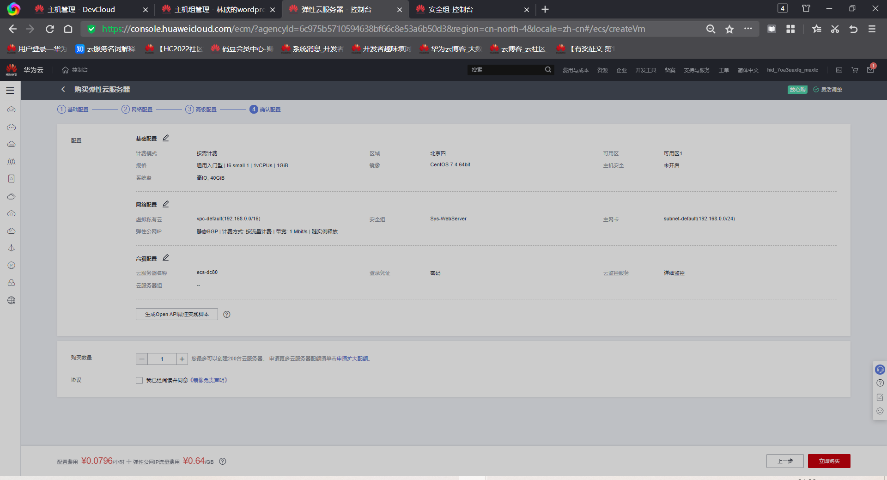Open help icon next to Open API script button

click(x=227, y=314)
